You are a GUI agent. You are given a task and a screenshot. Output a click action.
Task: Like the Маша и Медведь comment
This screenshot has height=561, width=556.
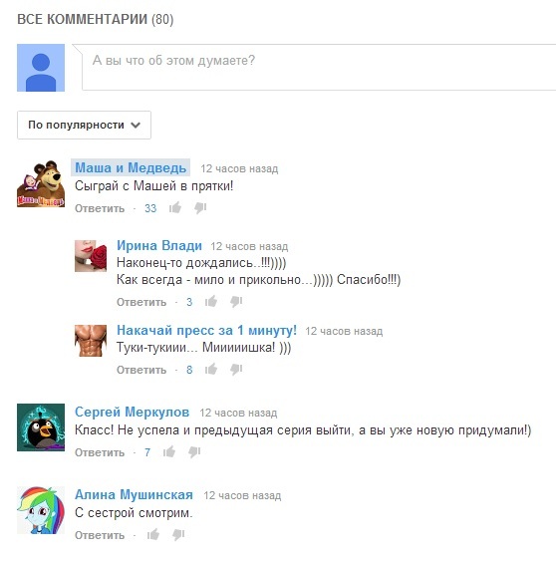coord(175,207)
